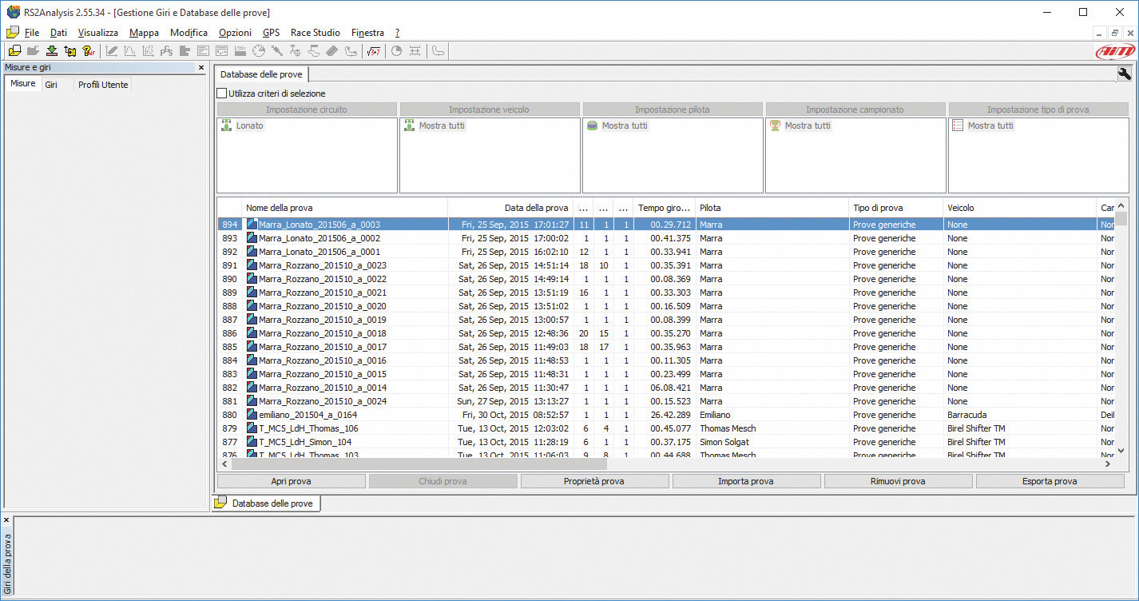Click the trophy icon in the championship pane

tap(776, 125)
